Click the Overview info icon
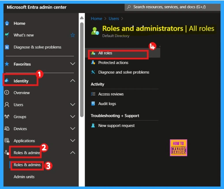224x189 pixels. [x=7, y=93]
